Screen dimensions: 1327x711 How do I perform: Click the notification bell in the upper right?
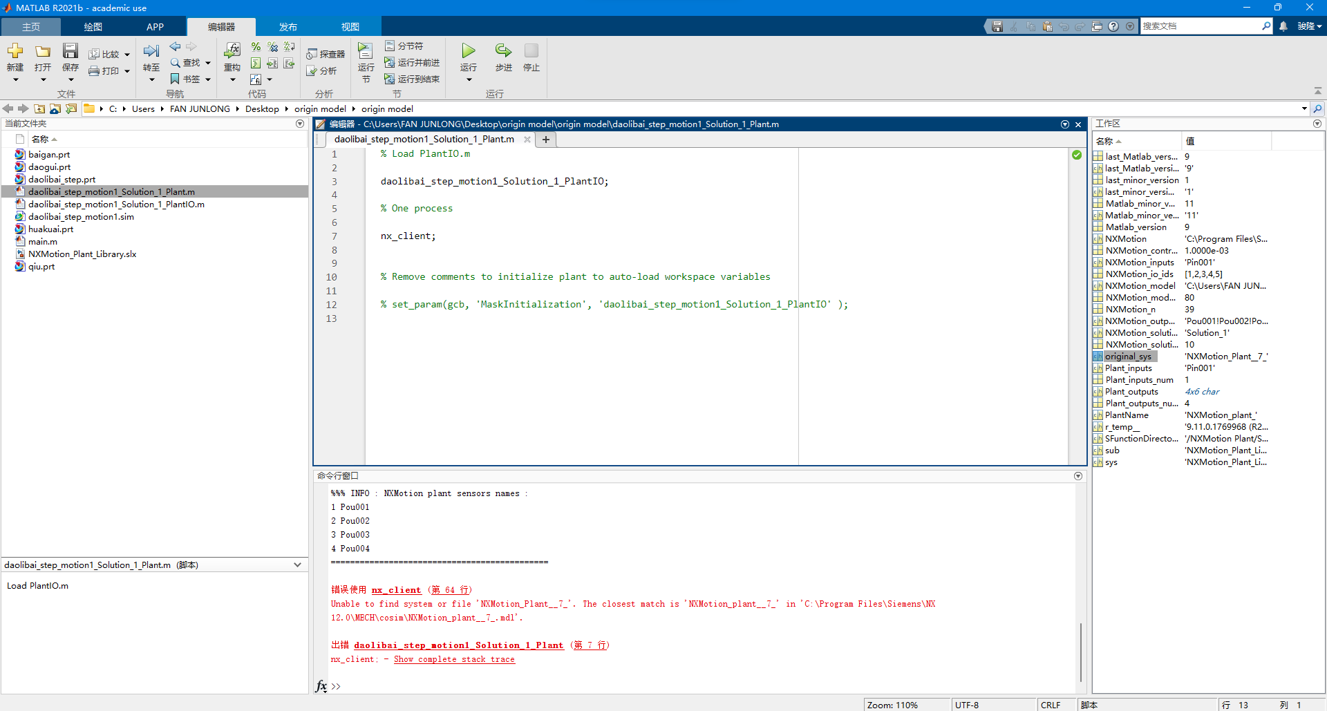coord(1283,26)
